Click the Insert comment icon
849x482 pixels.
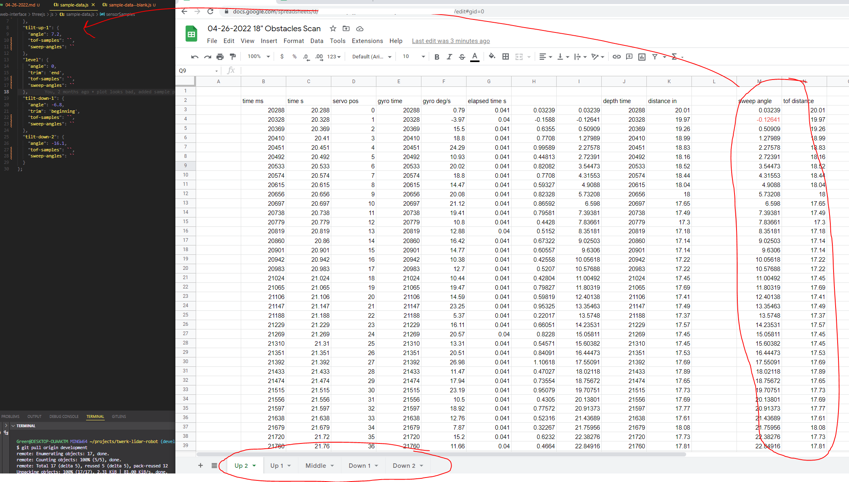click(x=629, y=57)
